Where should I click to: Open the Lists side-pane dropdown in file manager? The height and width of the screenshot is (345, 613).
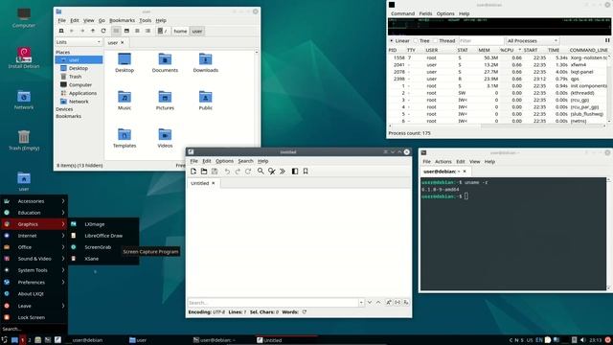pyautogui.click(x=79, y=42)
